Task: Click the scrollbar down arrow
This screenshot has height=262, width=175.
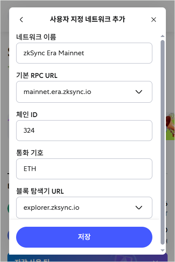Action: click(162, 250)
